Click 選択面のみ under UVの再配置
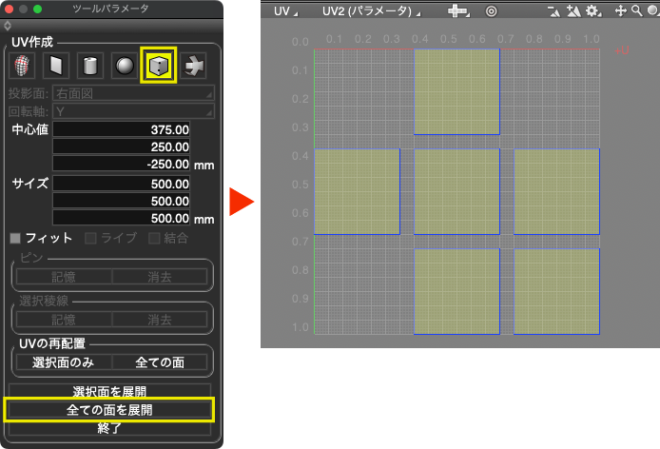Screen dimensions: 660x449 pyautogui.click(x=64, y=362)
